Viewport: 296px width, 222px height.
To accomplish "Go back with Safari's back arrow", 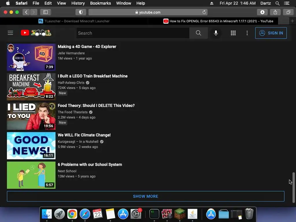I will pos(26,12).
